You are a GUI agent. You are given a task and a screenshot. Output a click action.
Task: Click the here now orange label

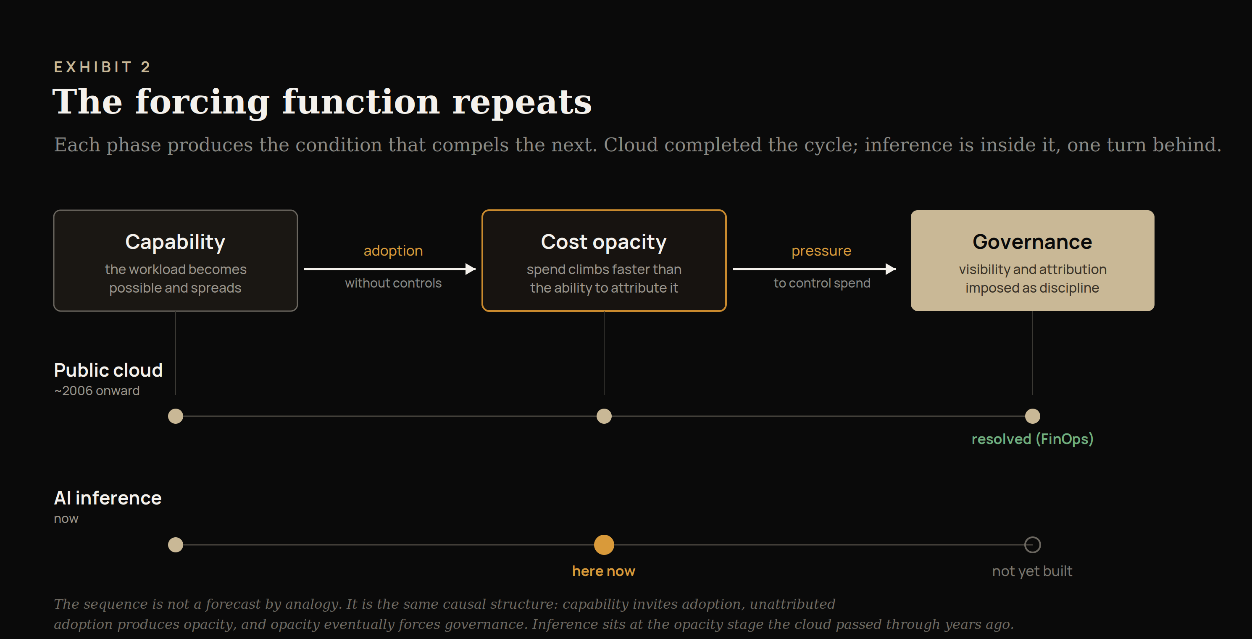tap(604, 571)
